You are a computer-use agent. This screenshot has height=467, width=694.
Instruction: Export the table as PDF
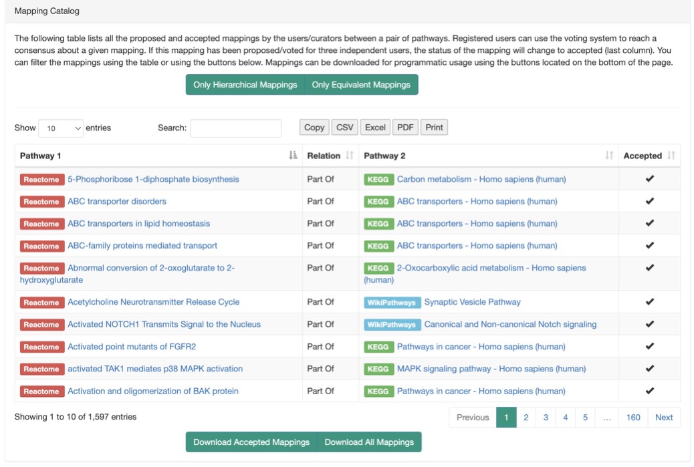pyautogui.click(x=405, y=128)
